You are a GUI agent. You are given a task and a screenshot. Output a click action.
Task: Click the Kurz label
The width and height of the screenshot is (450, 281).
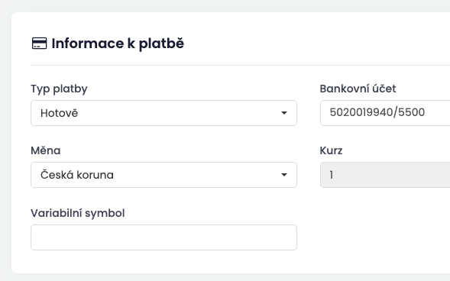click(331, 150)
